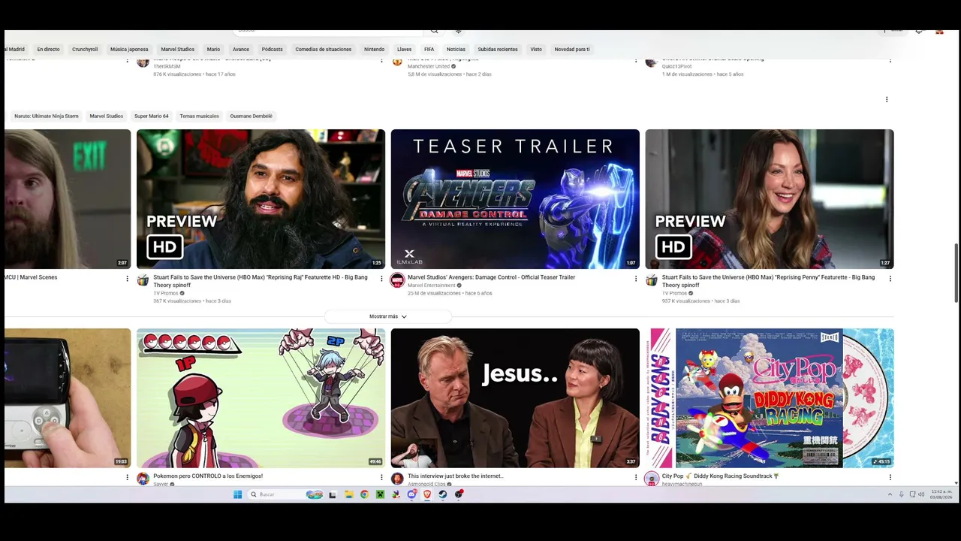Open the Marvel Entertainment channel avatar
Screen dimensions: 961x541
tap(397, 280)
